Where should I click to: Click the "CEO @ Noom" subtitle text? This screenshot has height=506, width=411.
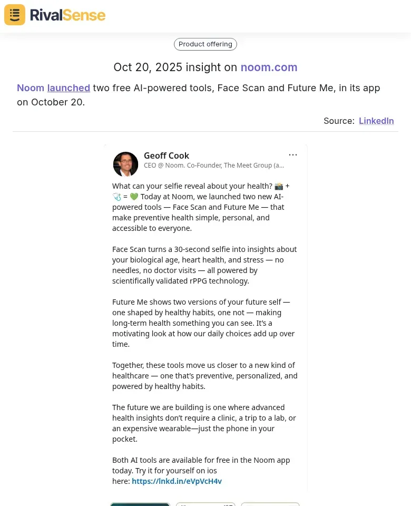pos(214,166)
